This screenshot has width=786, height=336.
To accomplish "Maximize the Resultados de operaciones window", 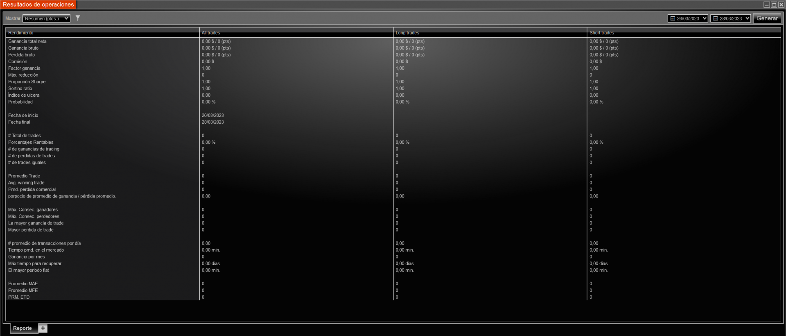I will click(x=774, y=5).
